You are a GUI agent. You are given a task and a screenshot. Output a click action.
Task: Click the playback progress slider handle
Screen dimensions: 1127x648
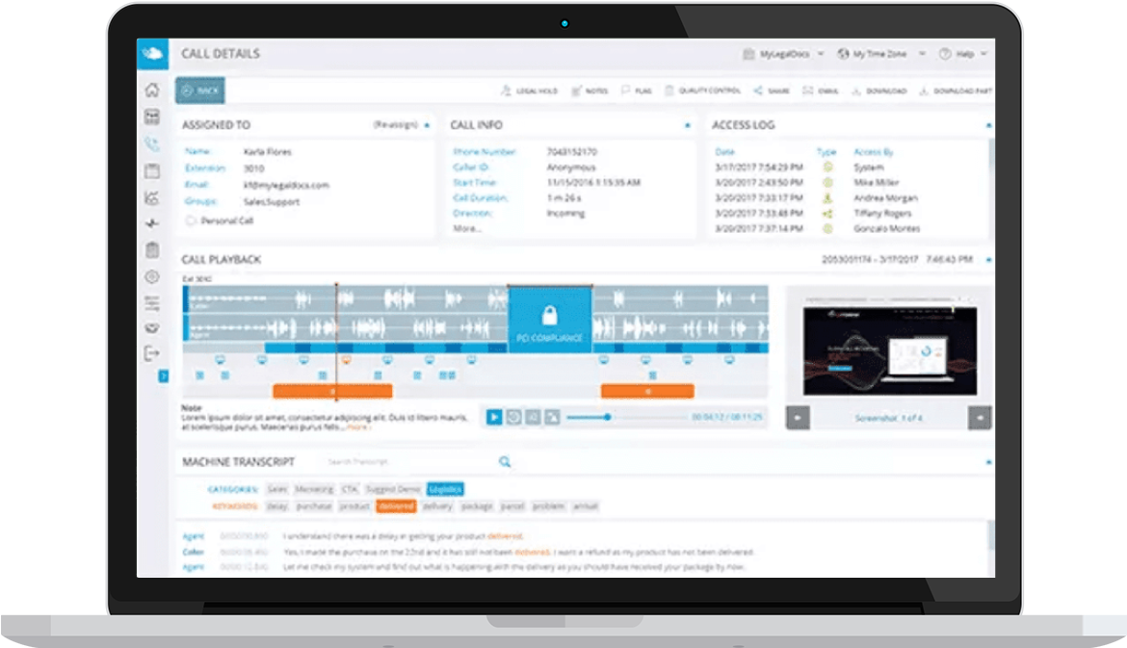[607, 417]
